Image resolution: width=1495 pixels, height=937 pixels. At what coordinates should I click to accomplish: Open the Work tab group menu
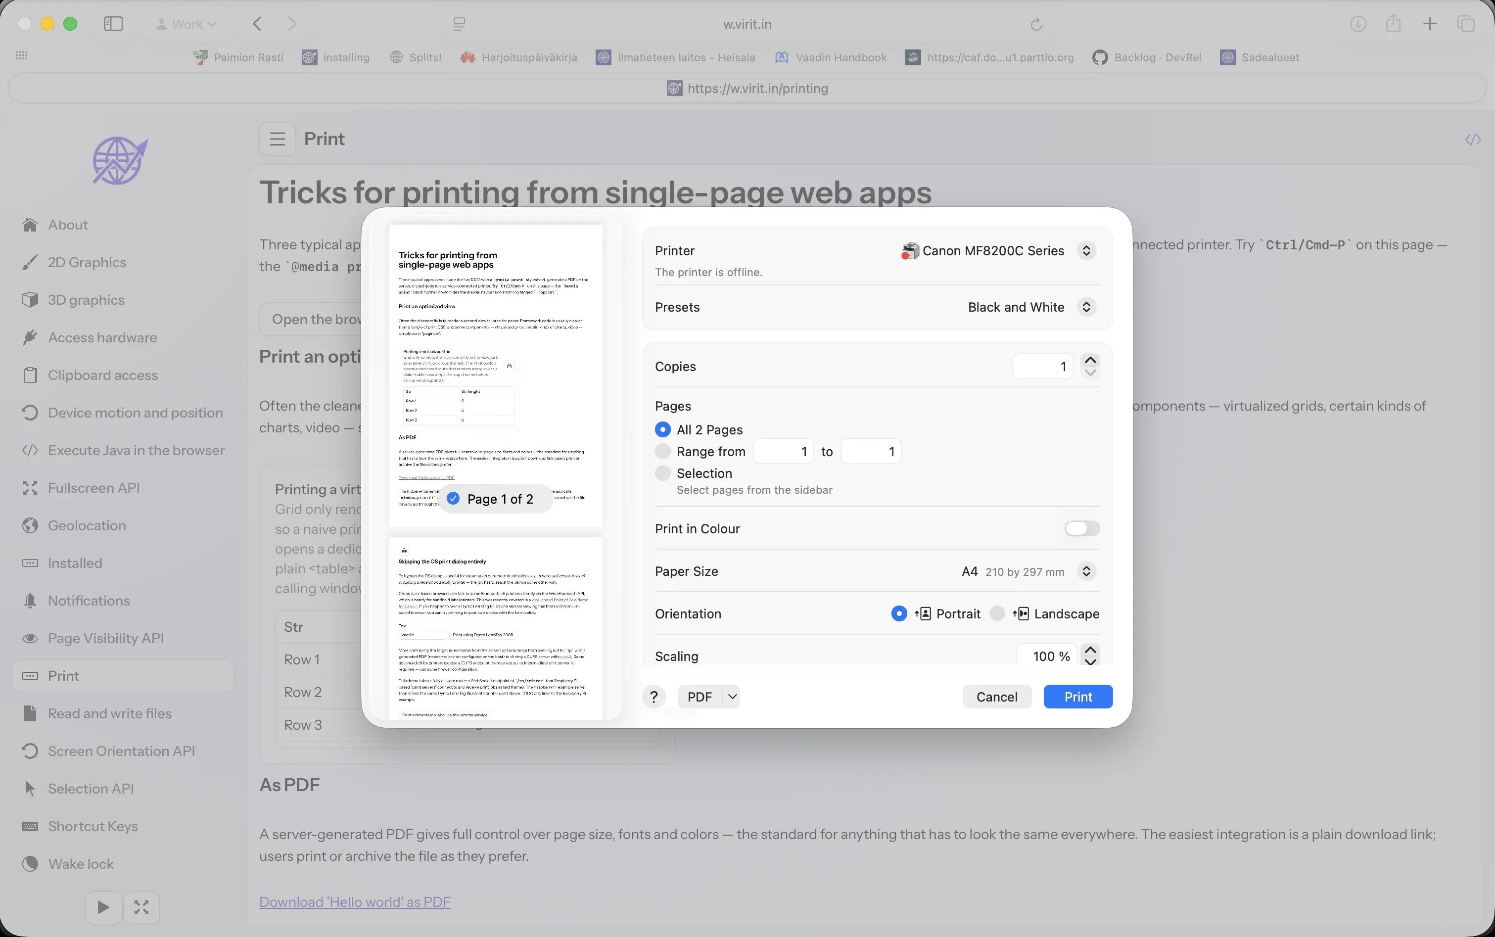(x=185, y=24)
